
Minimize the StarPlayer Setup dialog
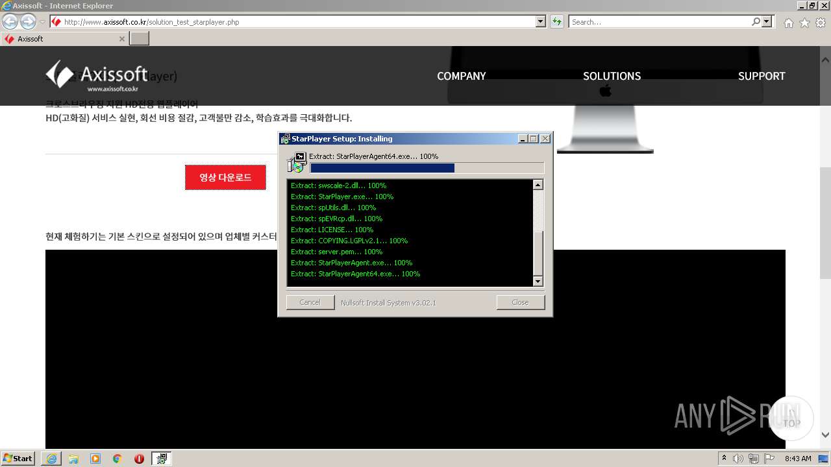pyautogui.click(x=523, y=139)
